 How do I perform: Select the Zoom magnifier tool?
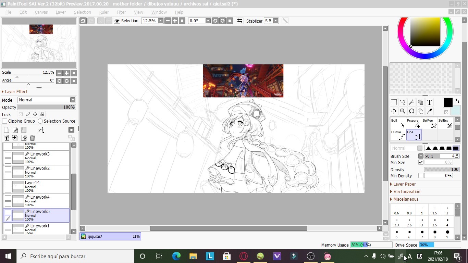click(x=403, y=111)
